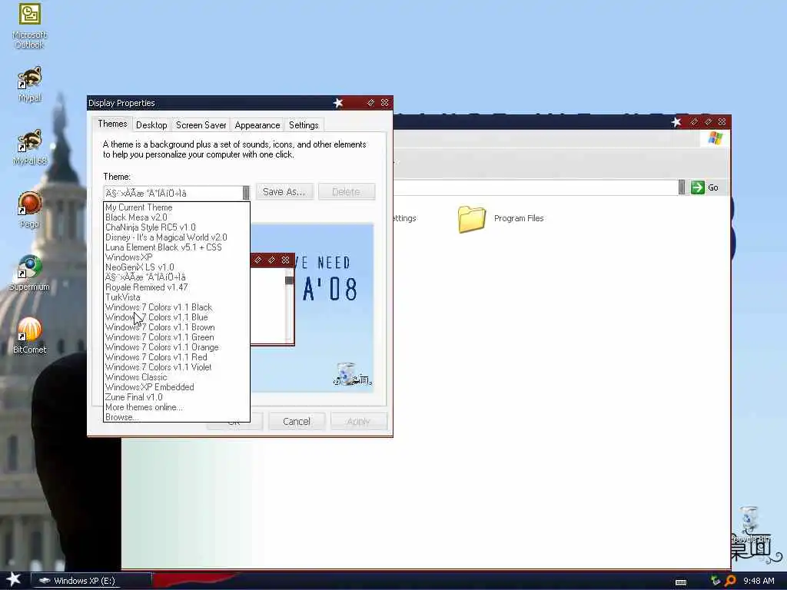Click the Save As... button
The image size is (787, 590).
[284, 191]
